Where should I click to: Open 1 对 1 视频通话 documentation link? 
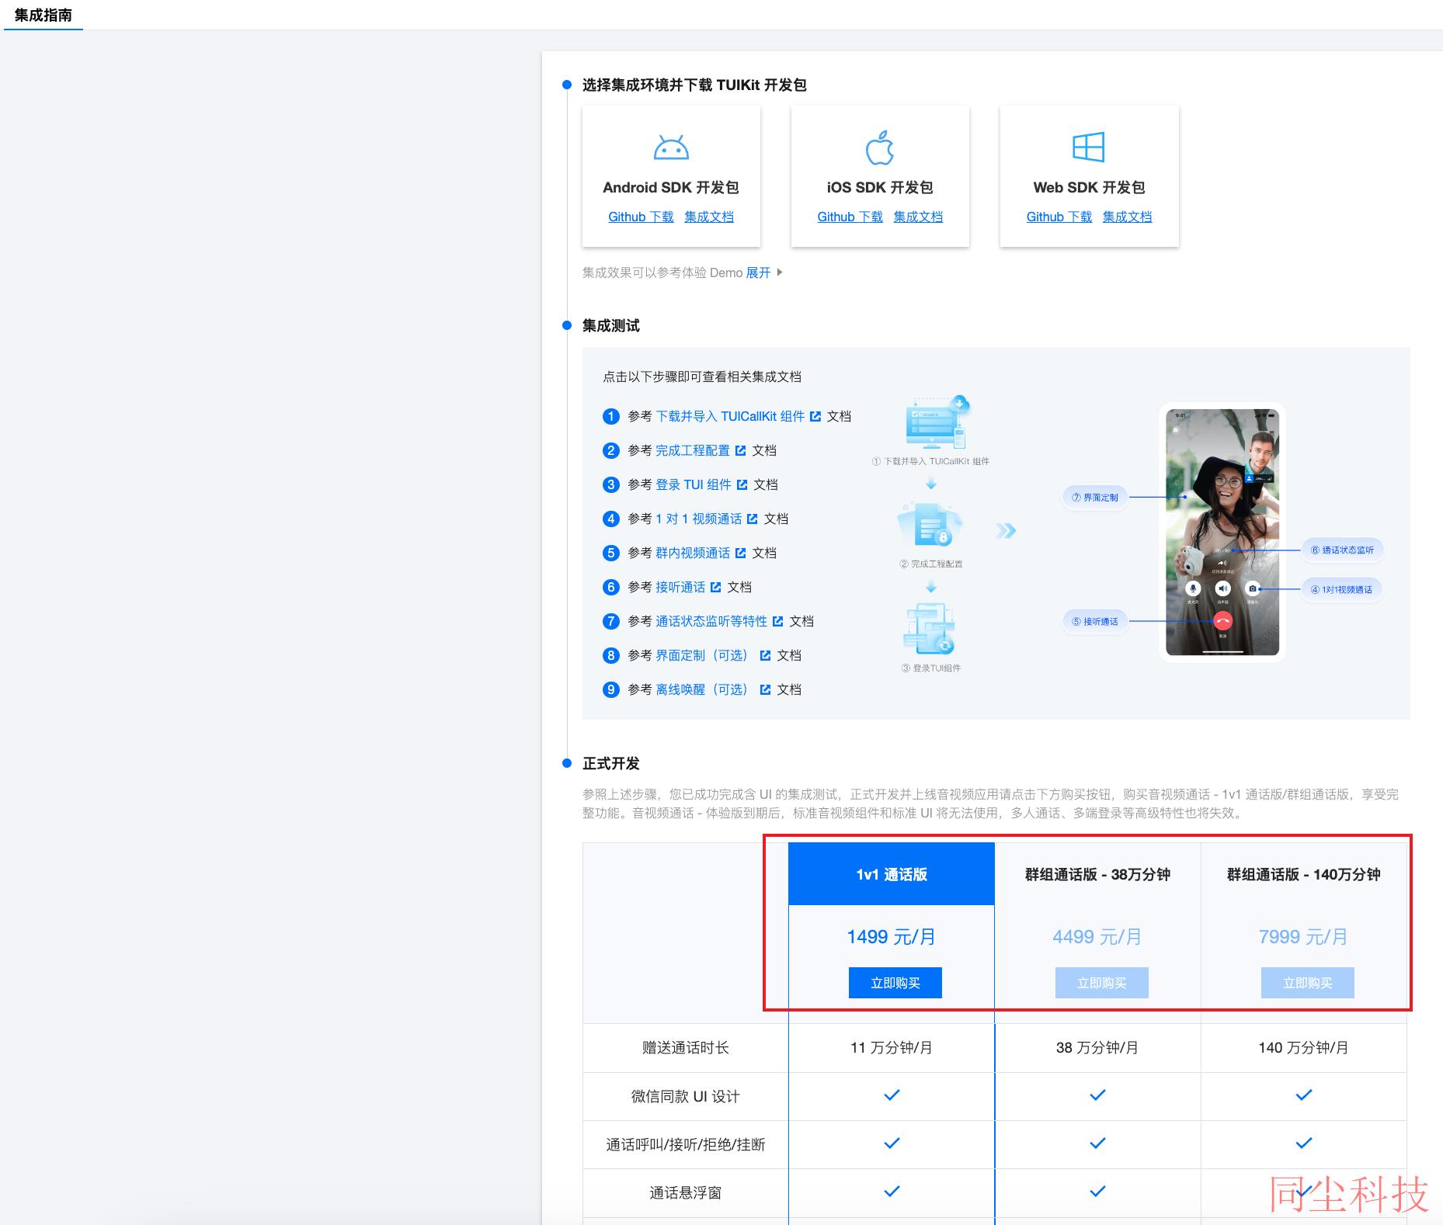698,519
